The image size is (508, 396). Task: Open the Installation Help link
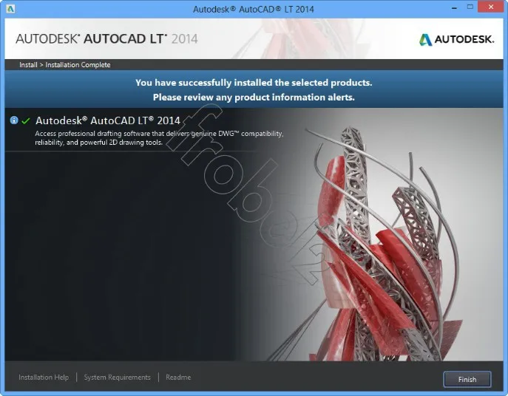tap(44, 378)
